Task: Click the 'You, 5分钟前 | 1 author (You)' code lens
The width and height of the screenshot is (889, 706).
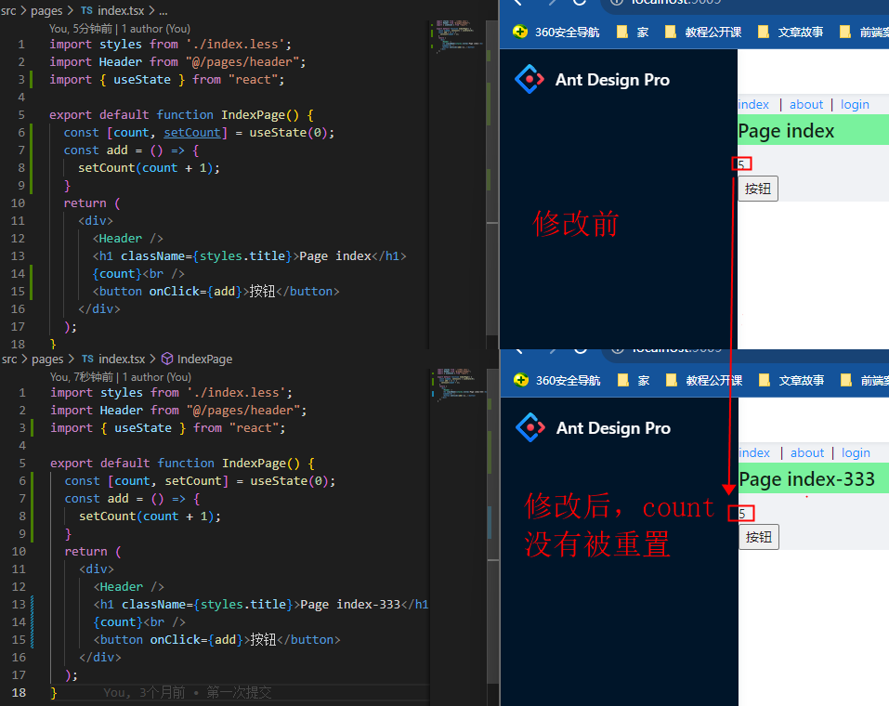Action: [120, 29]
